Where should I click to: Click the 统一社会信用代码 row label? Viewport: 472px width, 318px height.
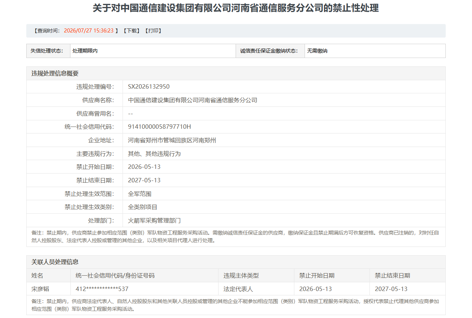[x=89, y=127]
